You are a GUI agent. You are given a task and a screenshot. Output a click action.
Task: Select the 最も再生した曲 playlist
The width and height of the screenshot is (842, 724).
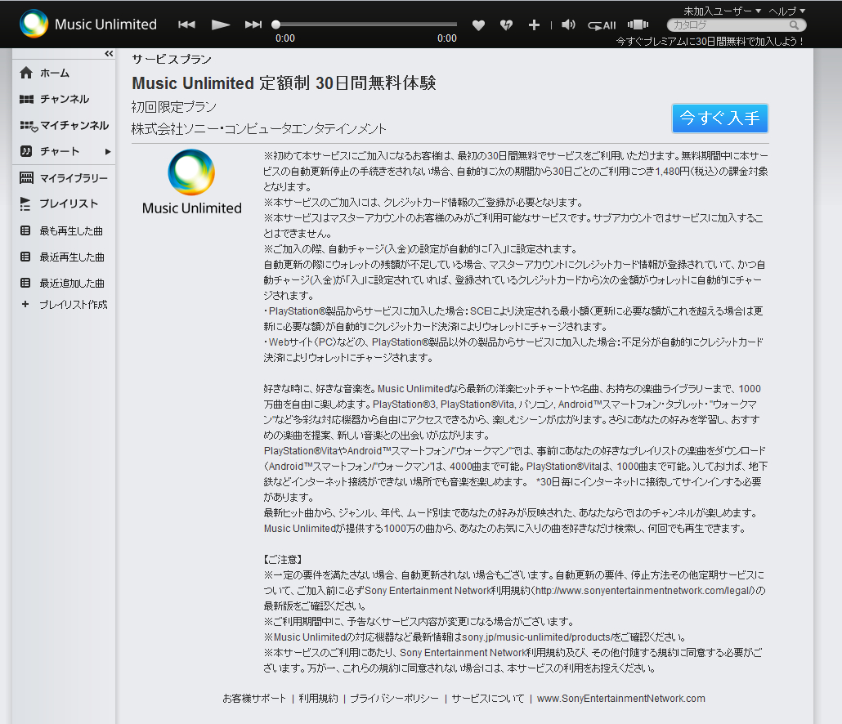71,231
